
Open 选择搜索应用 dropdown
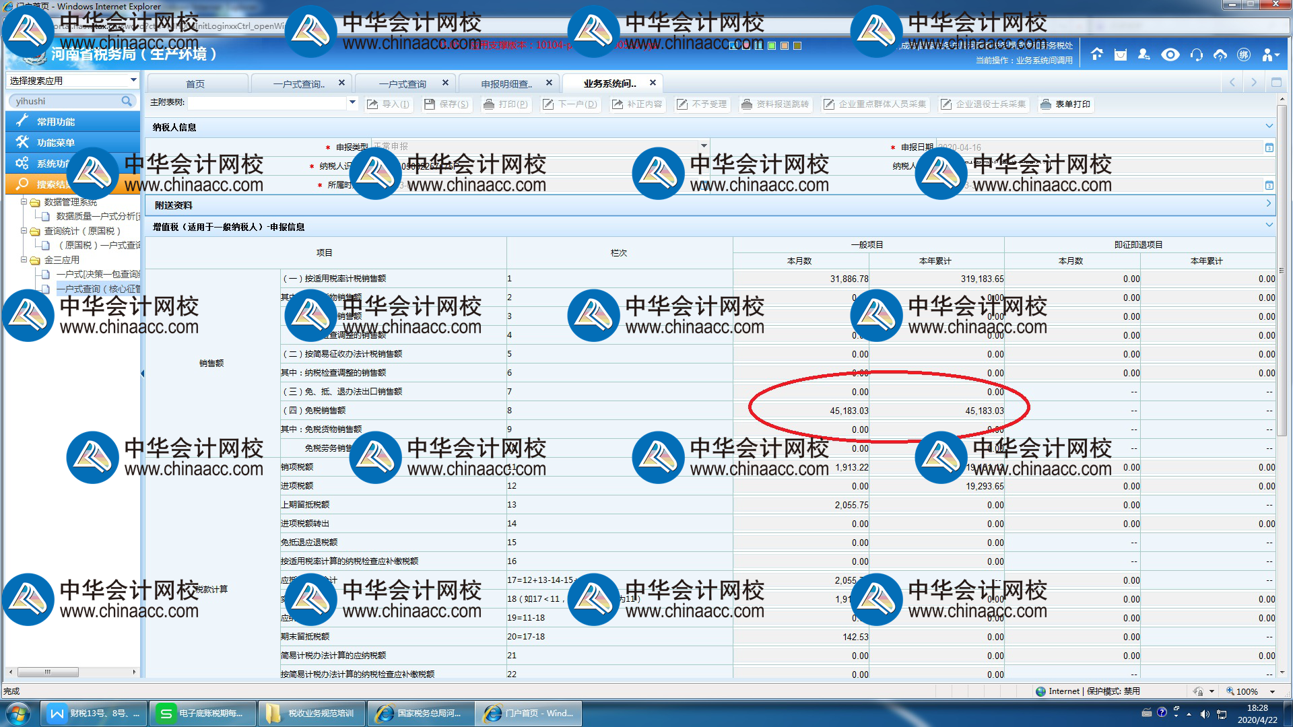[133, 80]
